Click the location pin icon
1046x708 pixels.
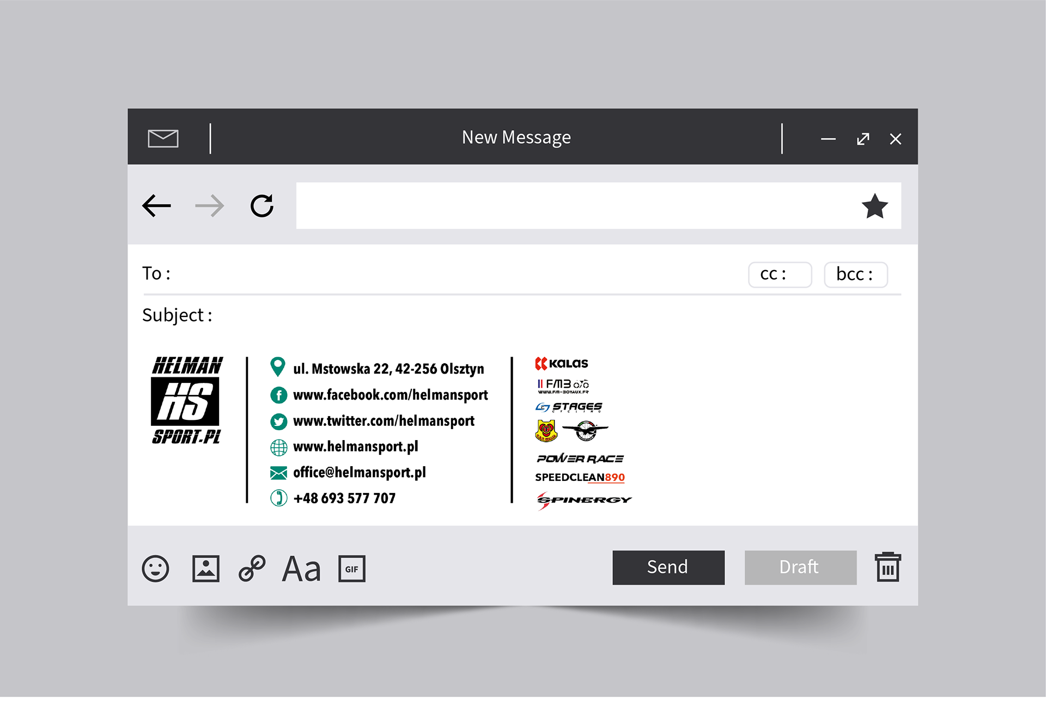click(278, 367)
